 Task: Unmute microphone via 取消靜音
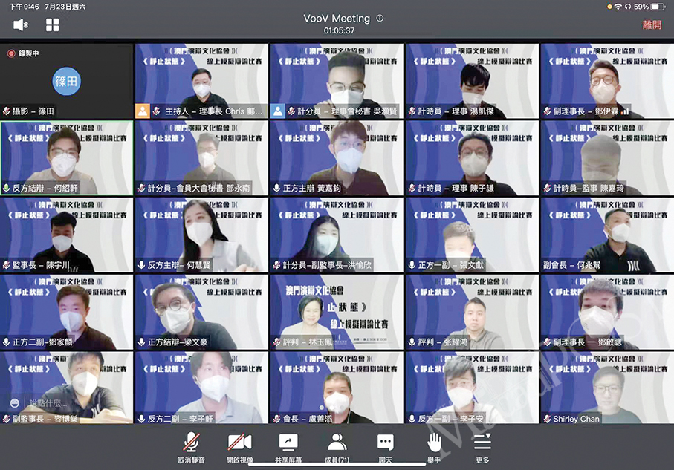(x=190, y=448)
